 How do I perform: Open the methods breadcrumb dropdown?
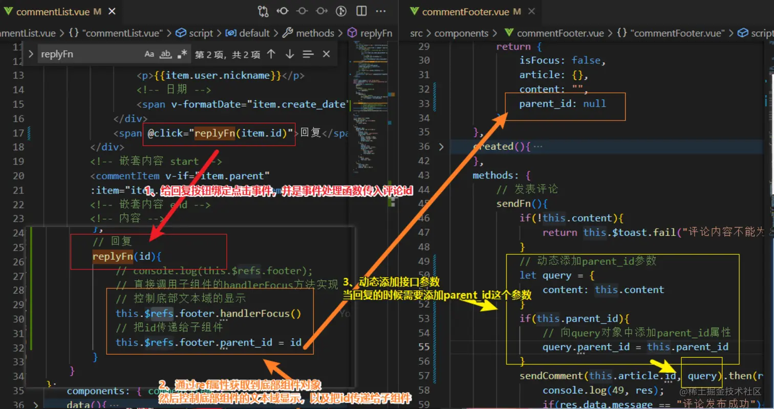click(308, 33)
